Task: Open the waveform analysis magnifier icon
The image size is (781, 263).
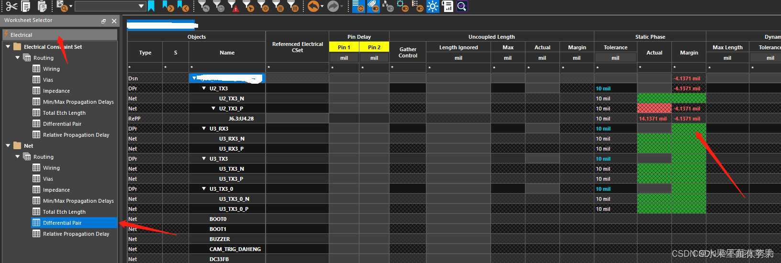Action: click(462, 6)
